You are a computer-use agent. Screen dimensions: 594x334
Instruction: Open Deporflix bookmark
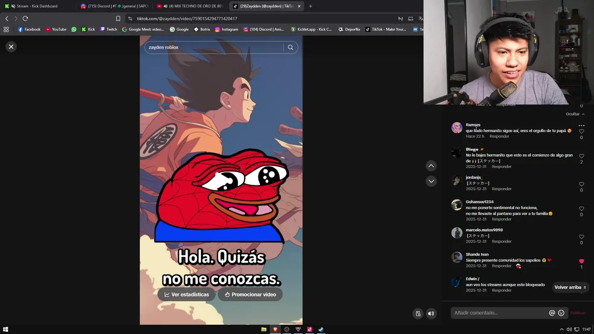349,29
